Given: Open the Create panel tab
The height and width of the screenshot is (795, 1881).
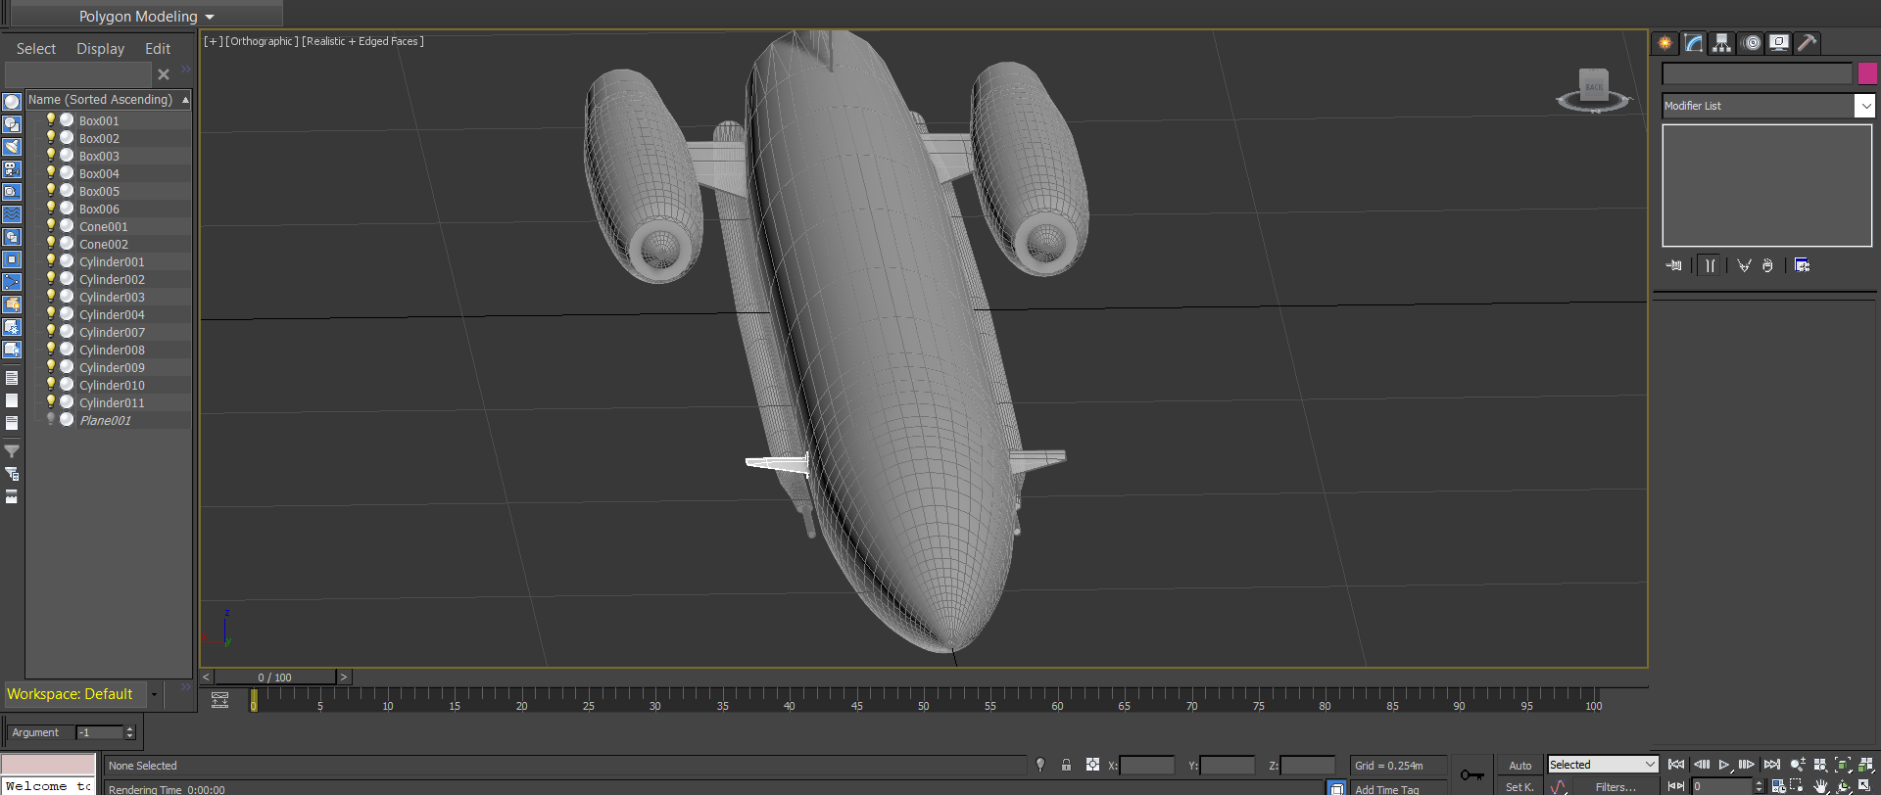Looking at the screenshot, I should tap(1664, 43).
